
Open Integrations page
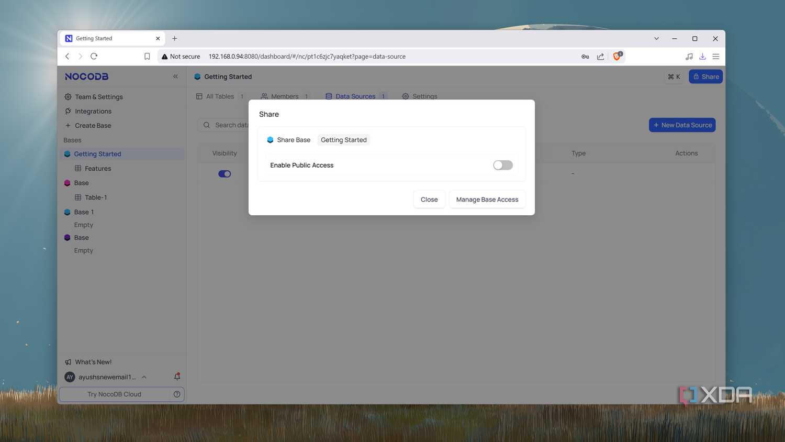pyautogui.click(x=93, y=111)
